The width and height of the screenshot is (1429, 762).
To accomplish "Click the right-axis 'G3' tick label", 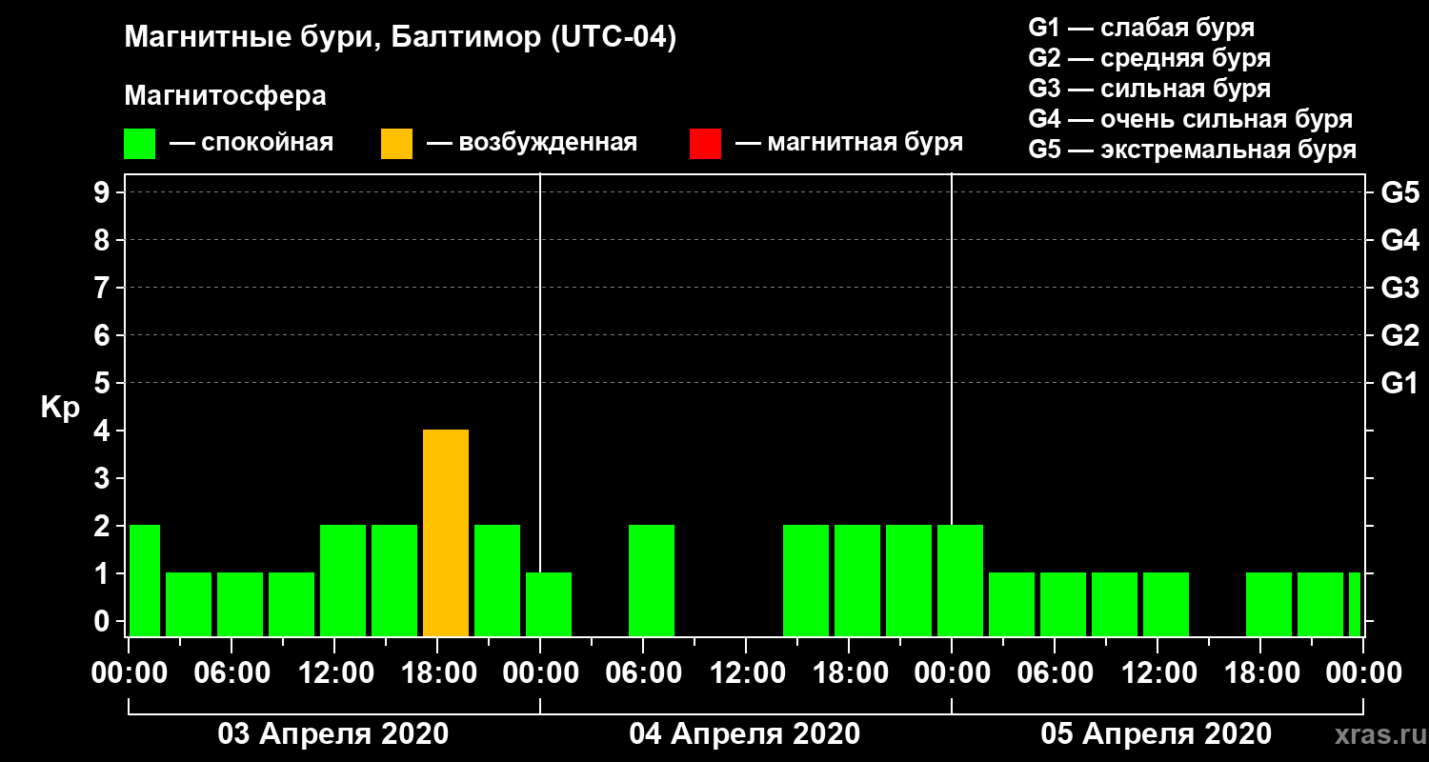I will [x=1399, y=288].
